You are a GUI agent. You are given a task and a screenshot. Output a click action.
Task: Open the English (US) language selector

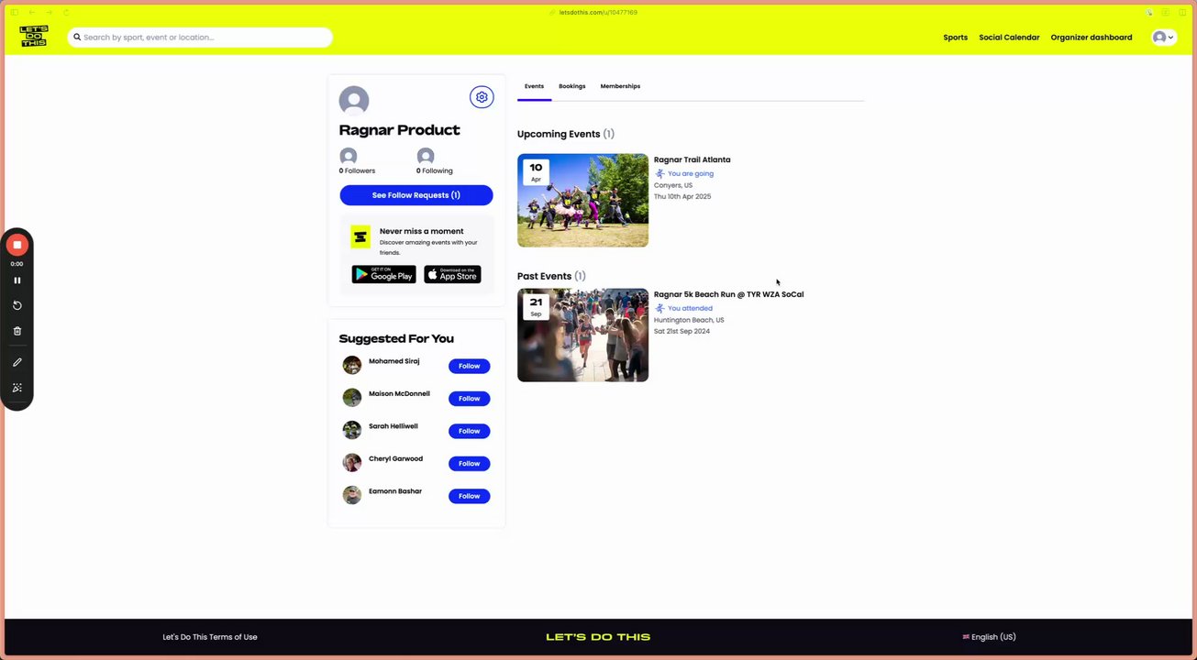click(x=989, y=637)
